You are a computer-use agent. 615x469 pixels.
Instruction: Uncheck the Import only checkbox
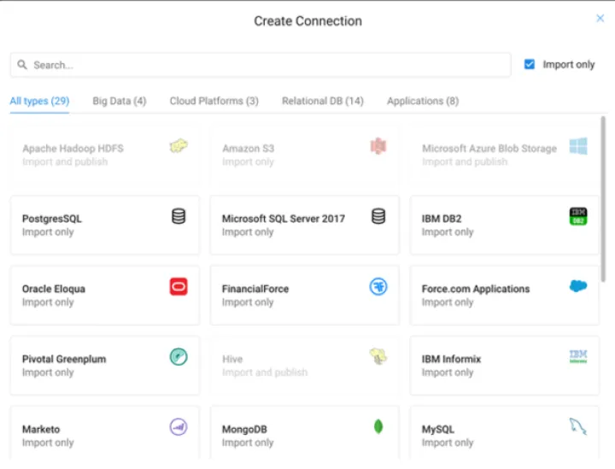(x=530, y=64)
